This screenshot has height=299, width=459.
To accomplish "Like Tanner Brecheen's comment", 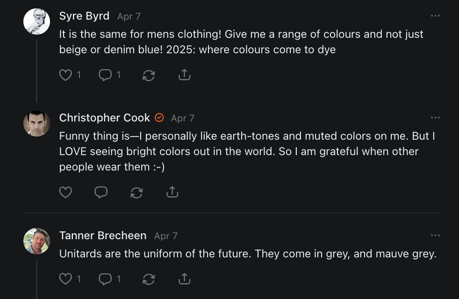I will (x=65, y=279).
